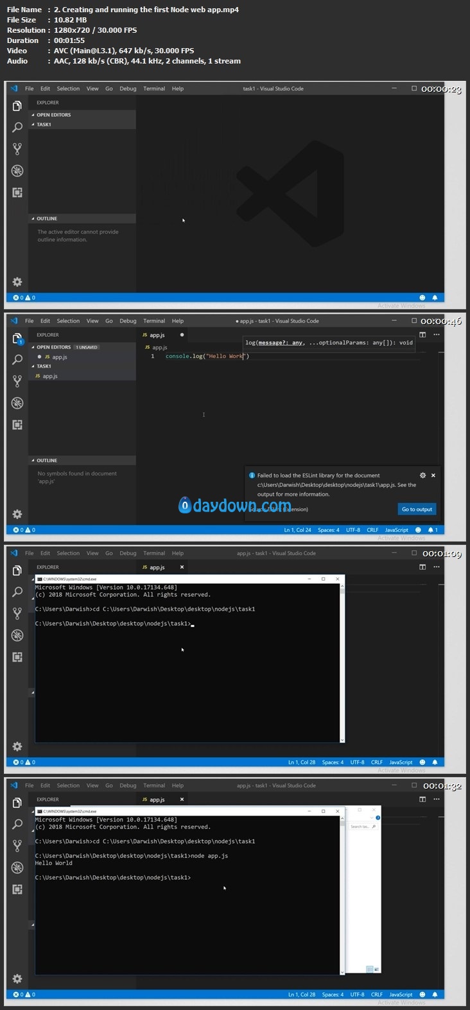Click Split Editor icon in the 00:01:09 frame
The image size is (470, 1010).
(422, 567)
